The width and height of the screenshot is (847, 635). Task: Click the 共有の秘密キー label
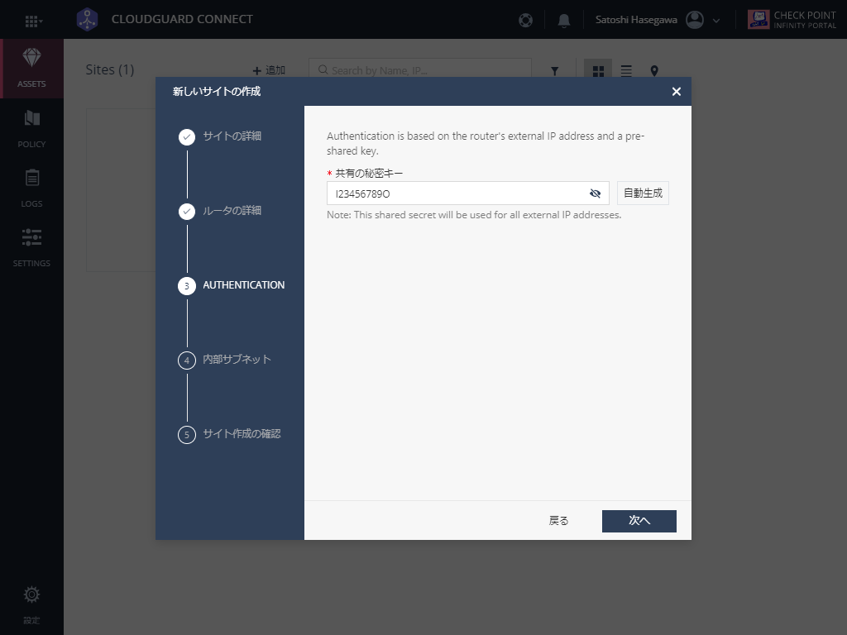tap(369, 174)
